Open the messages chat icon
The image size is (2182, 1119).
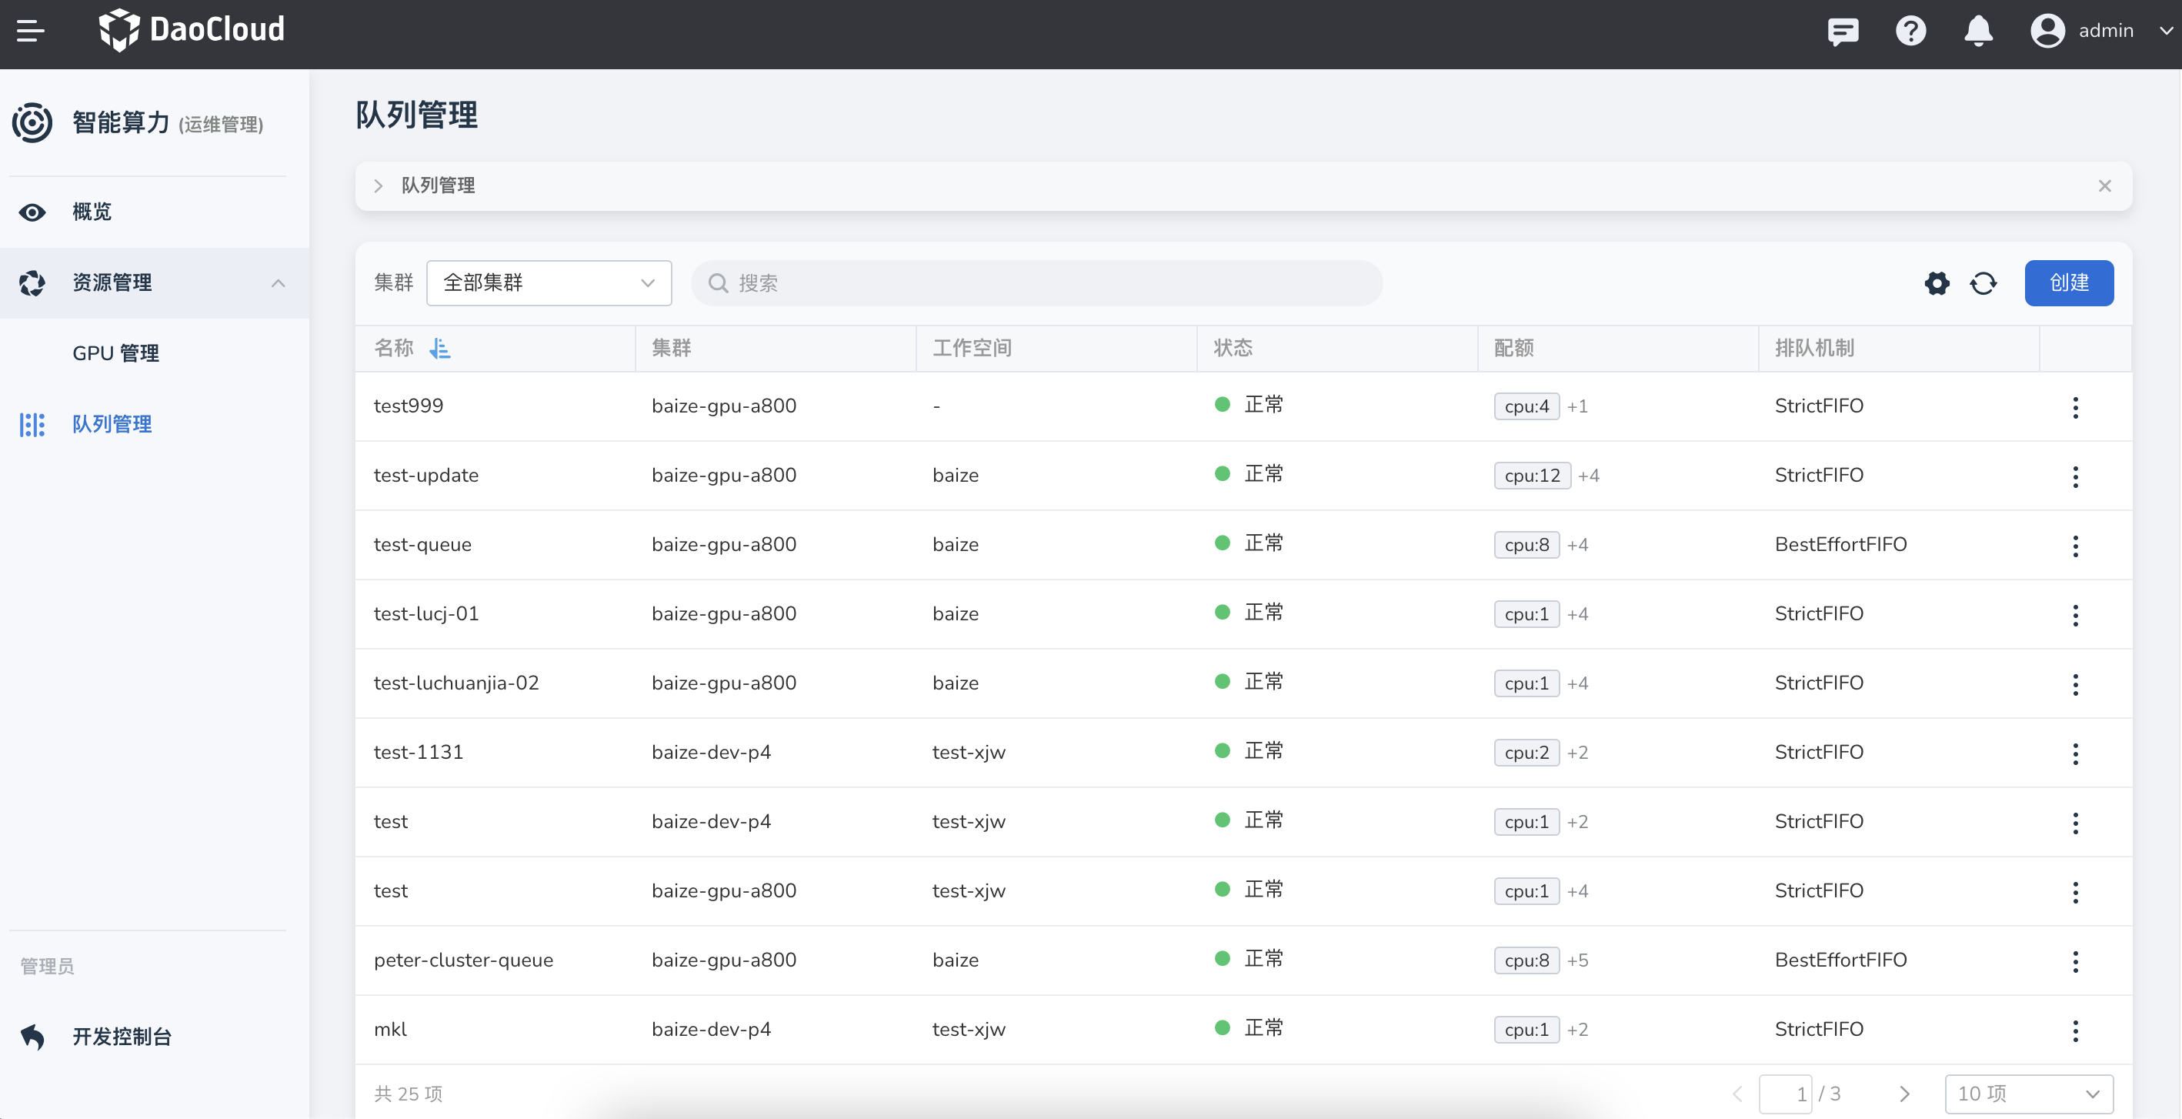[x=1843, y=32]
